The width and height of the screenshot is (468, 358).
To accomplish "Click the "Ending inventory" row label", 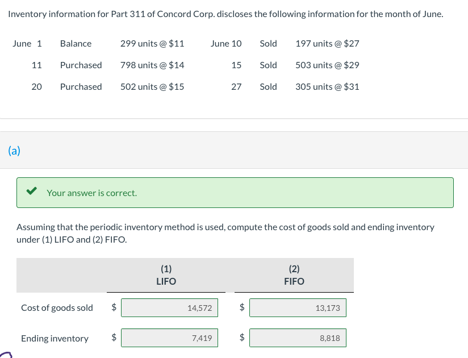I will pos(55,339).
